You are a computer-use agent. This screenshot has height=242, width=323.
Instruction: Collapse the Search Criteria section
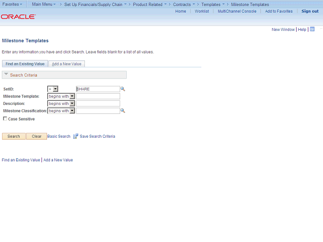point(6,74)
